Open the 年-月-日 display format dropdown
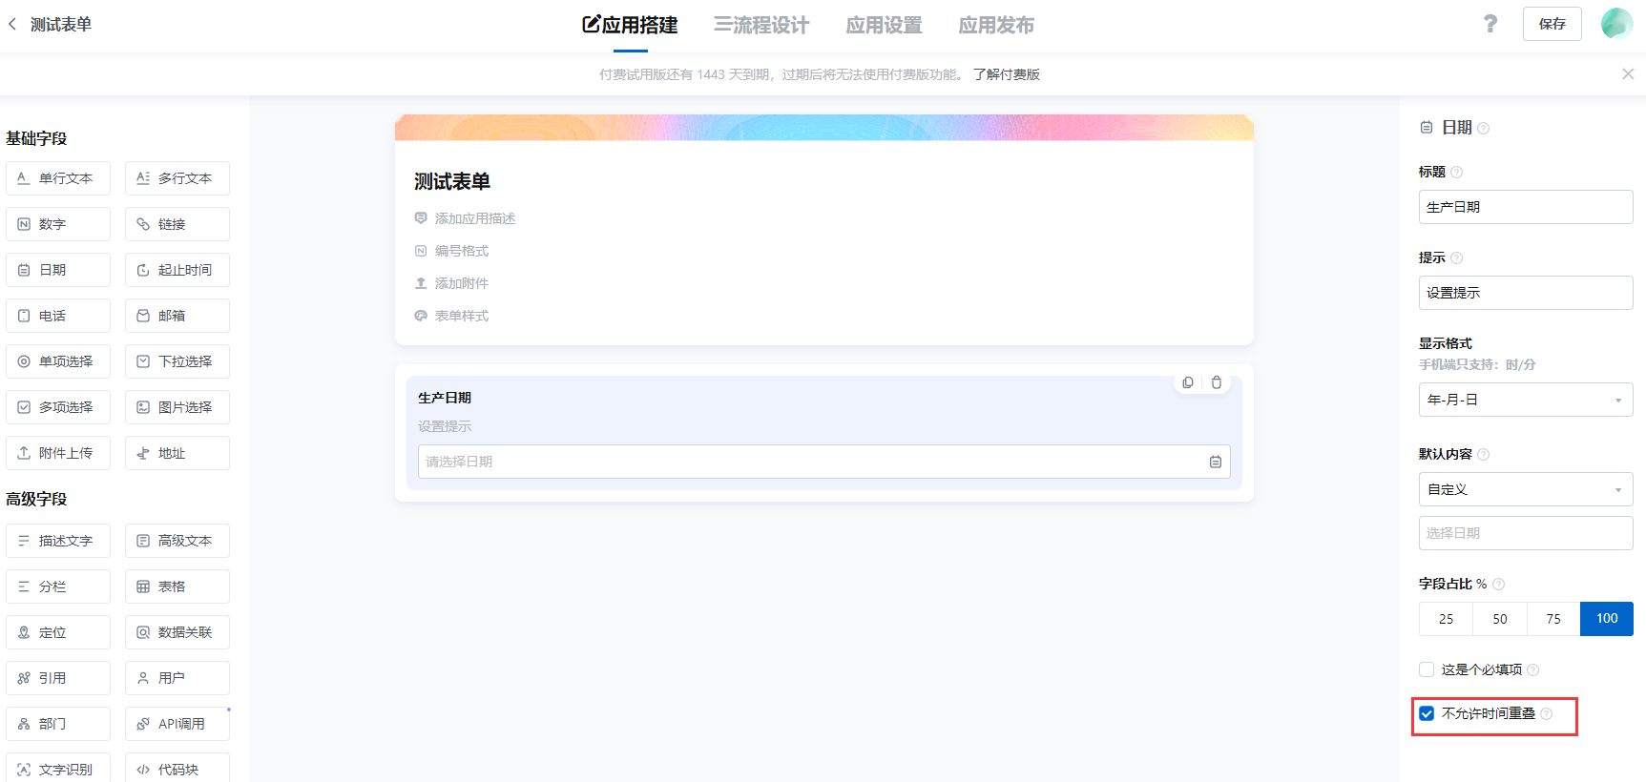1646x782 pixels. [x=1526, y=400]
